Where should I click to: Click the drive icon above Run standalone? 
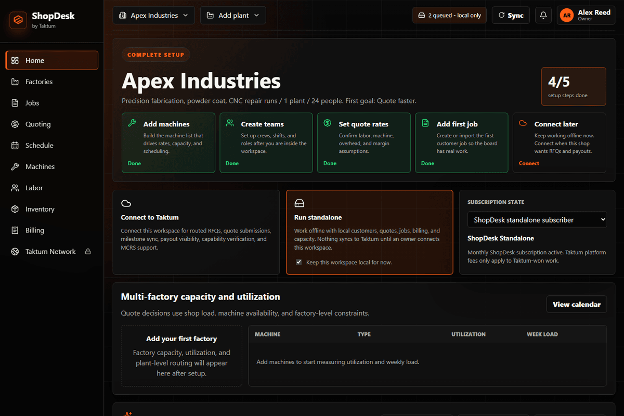pyautogui.click(x=300, y=203)
